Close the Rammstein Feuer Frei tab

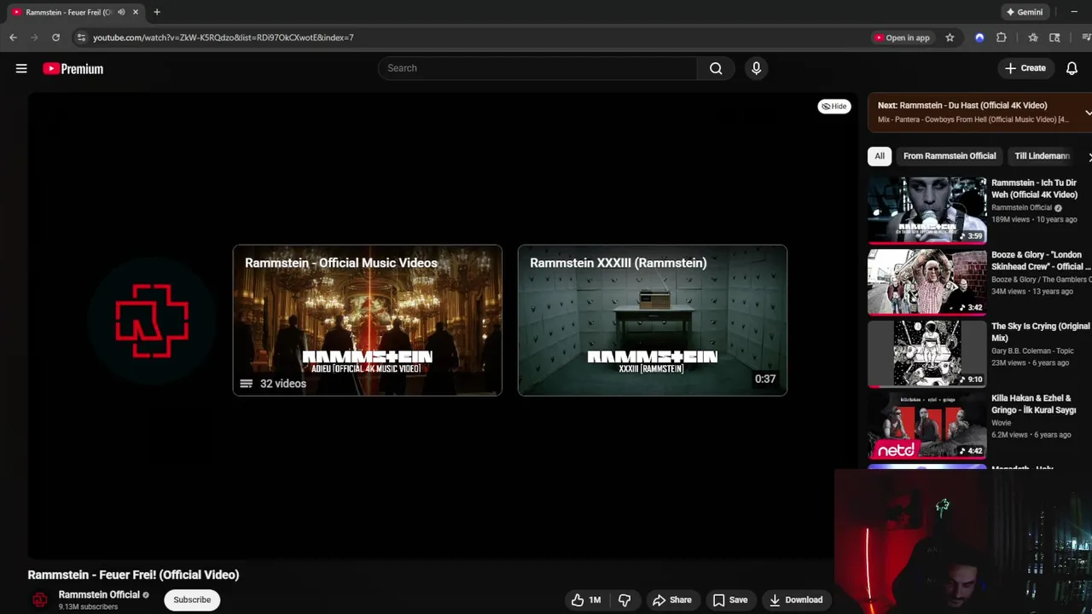click(135, 12)
